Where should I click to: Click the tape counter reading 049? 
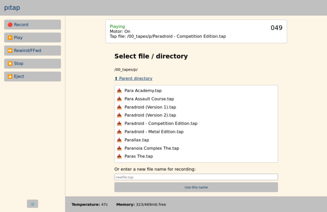[x=276, y=28]
